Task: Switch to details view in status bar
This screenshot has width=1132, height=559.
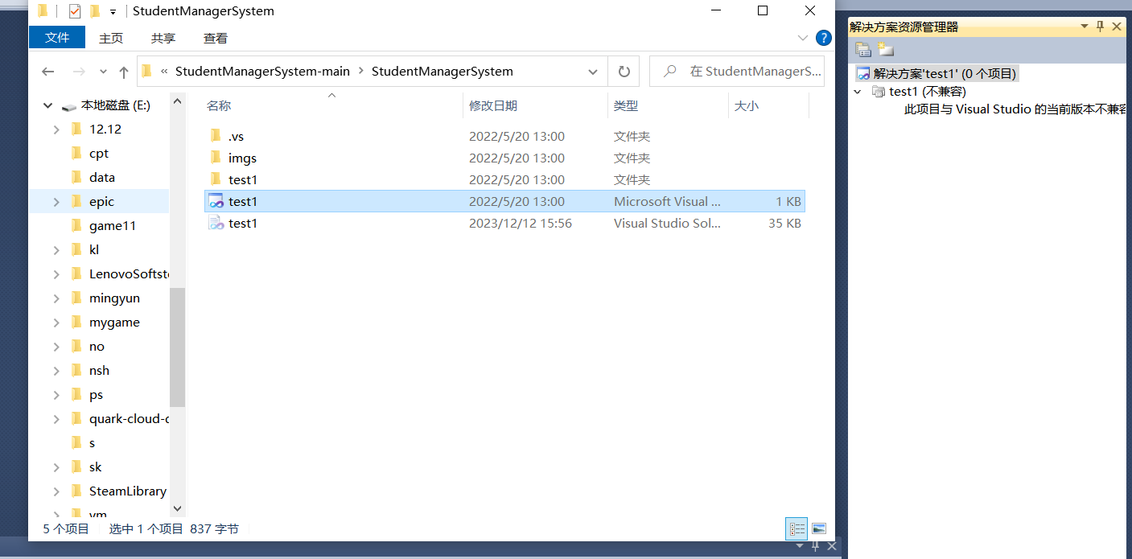Action: point(797,528)
